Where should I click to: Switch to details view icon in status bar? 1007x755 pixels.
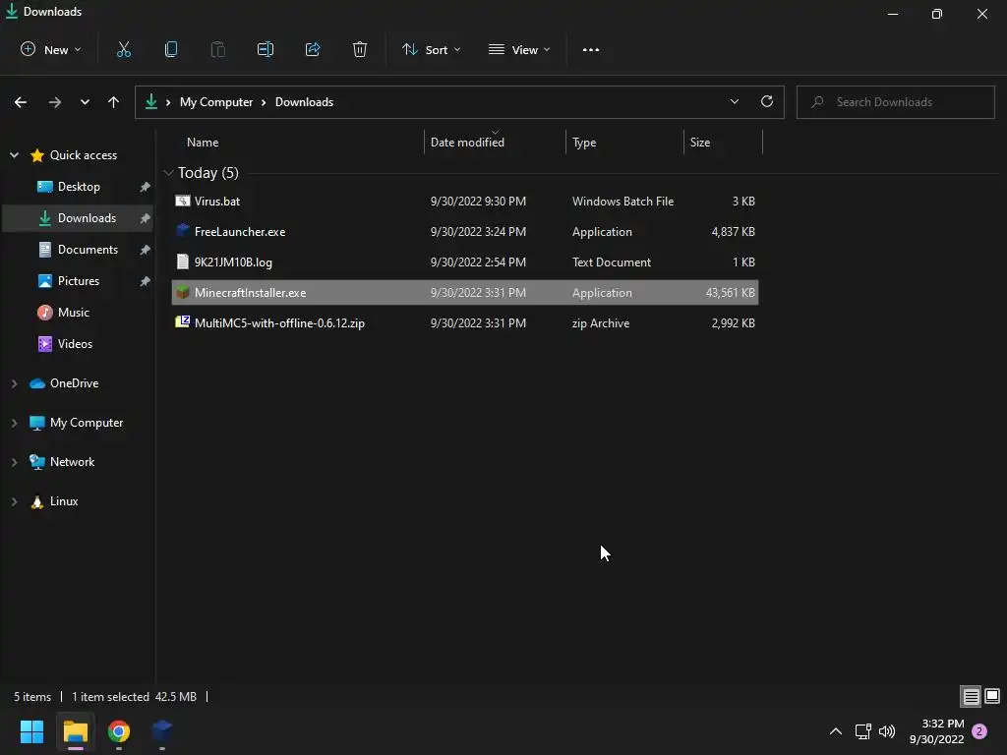coord(971,696)
